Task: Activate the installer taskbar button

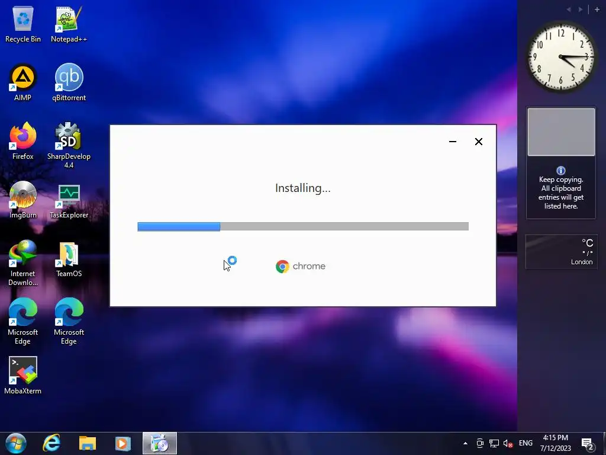Action: click(160, 443)
